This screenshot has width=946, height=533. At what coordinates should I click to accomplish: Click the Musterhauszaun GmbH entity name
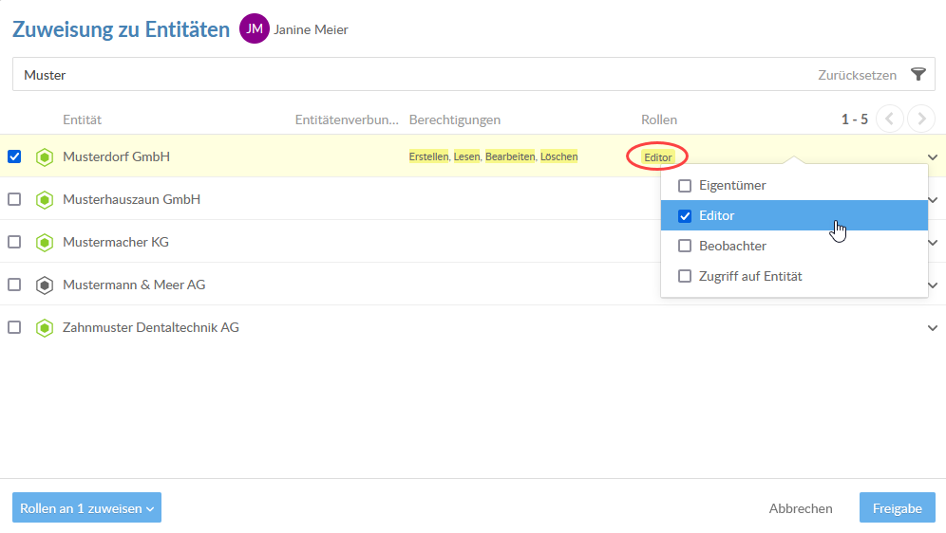coord(131,199)
